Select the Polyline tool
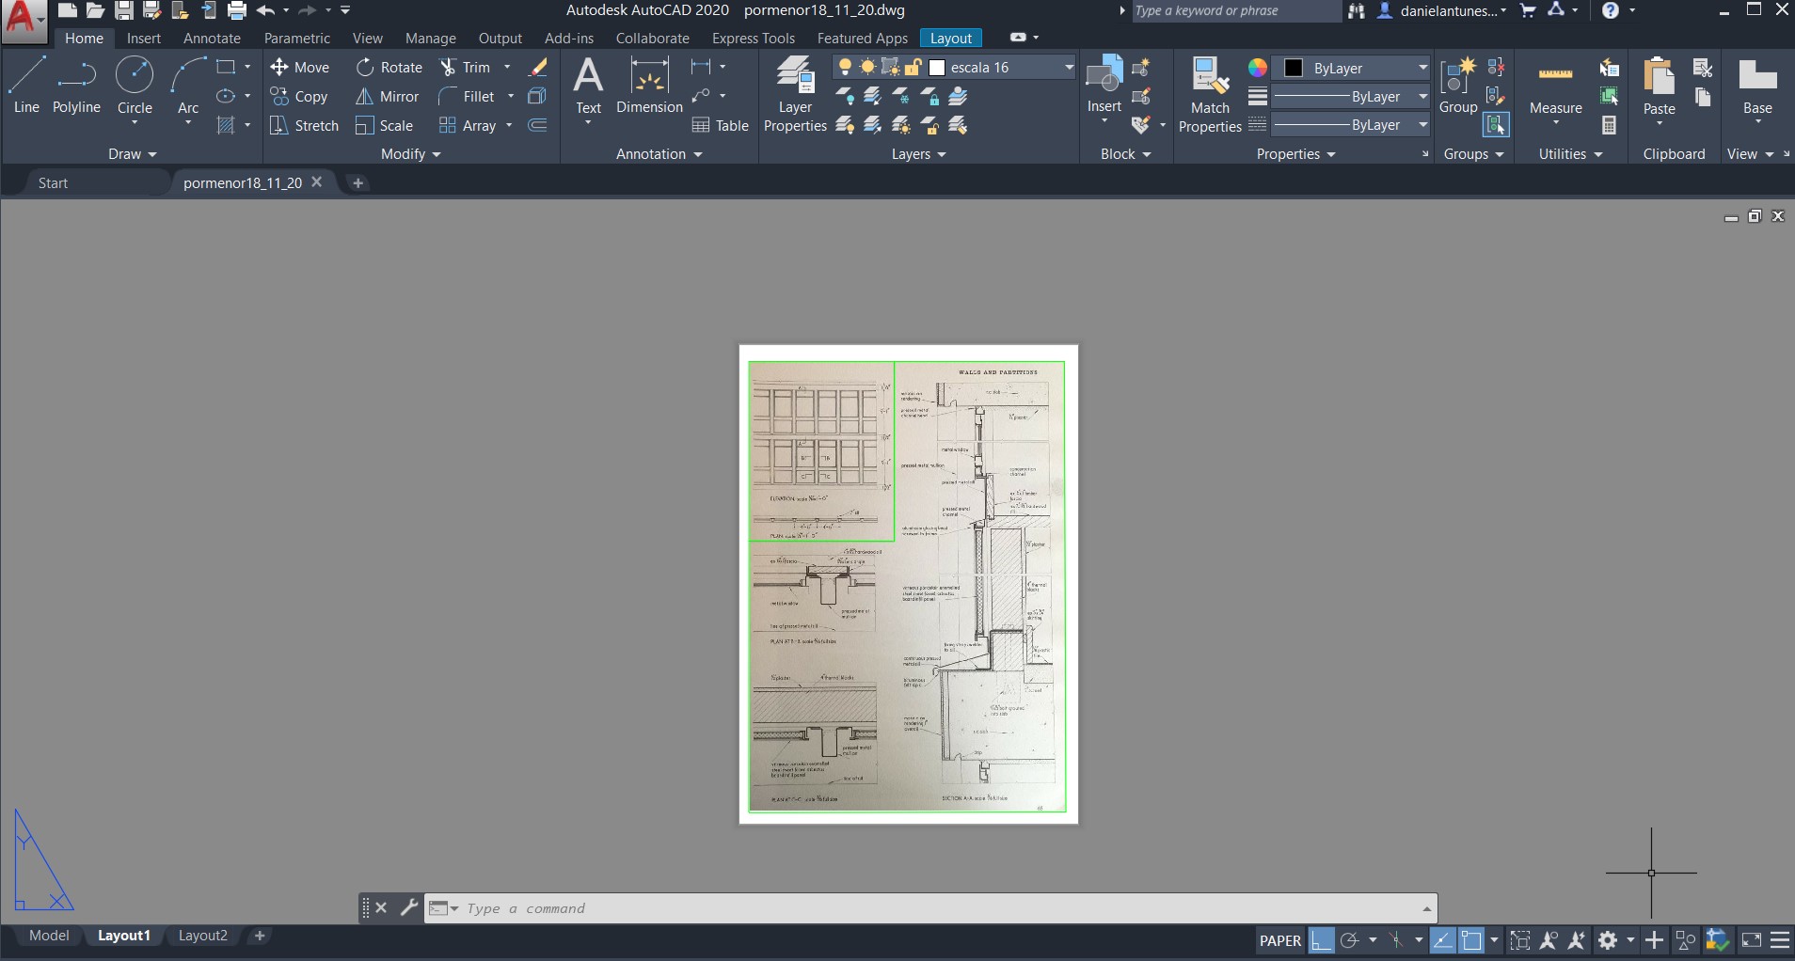1795x961 pixels. click(76, 85)
